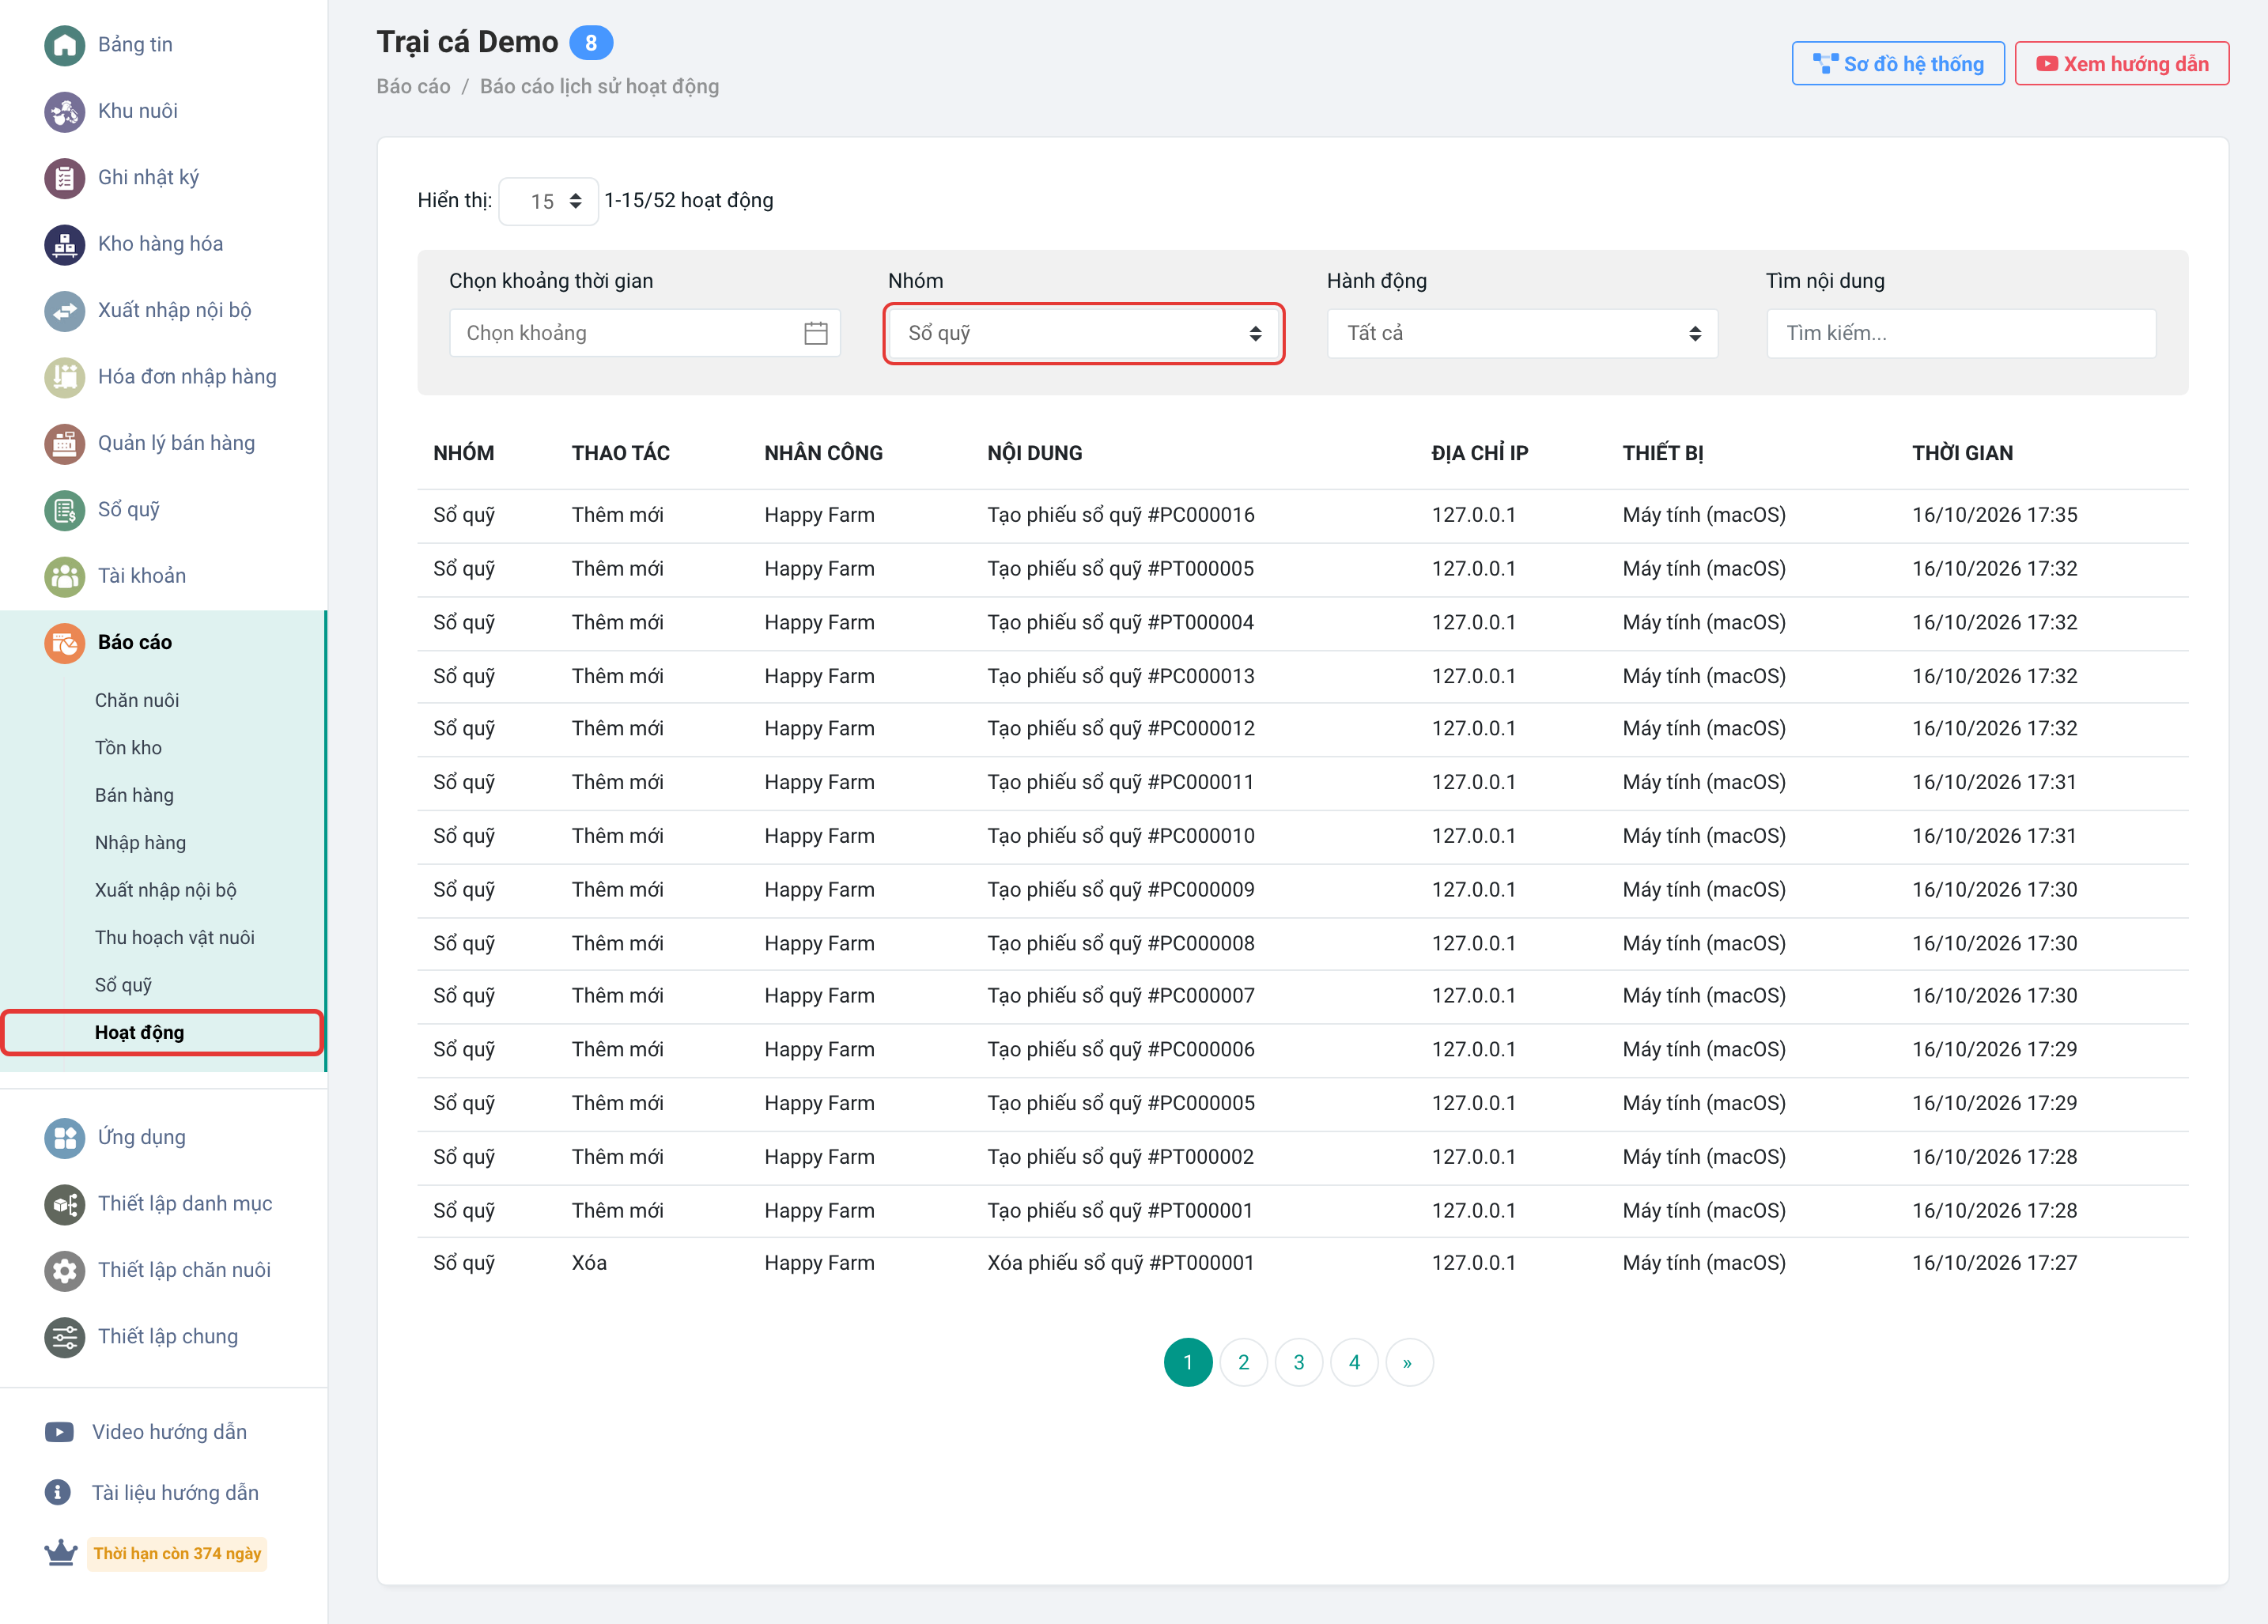Open the Chăn nuôi report submenu

point(137,701)
